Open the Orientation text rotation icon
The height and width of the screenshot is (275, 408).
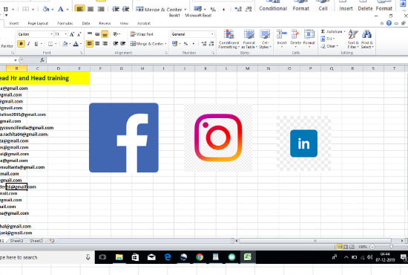[115, 34]
